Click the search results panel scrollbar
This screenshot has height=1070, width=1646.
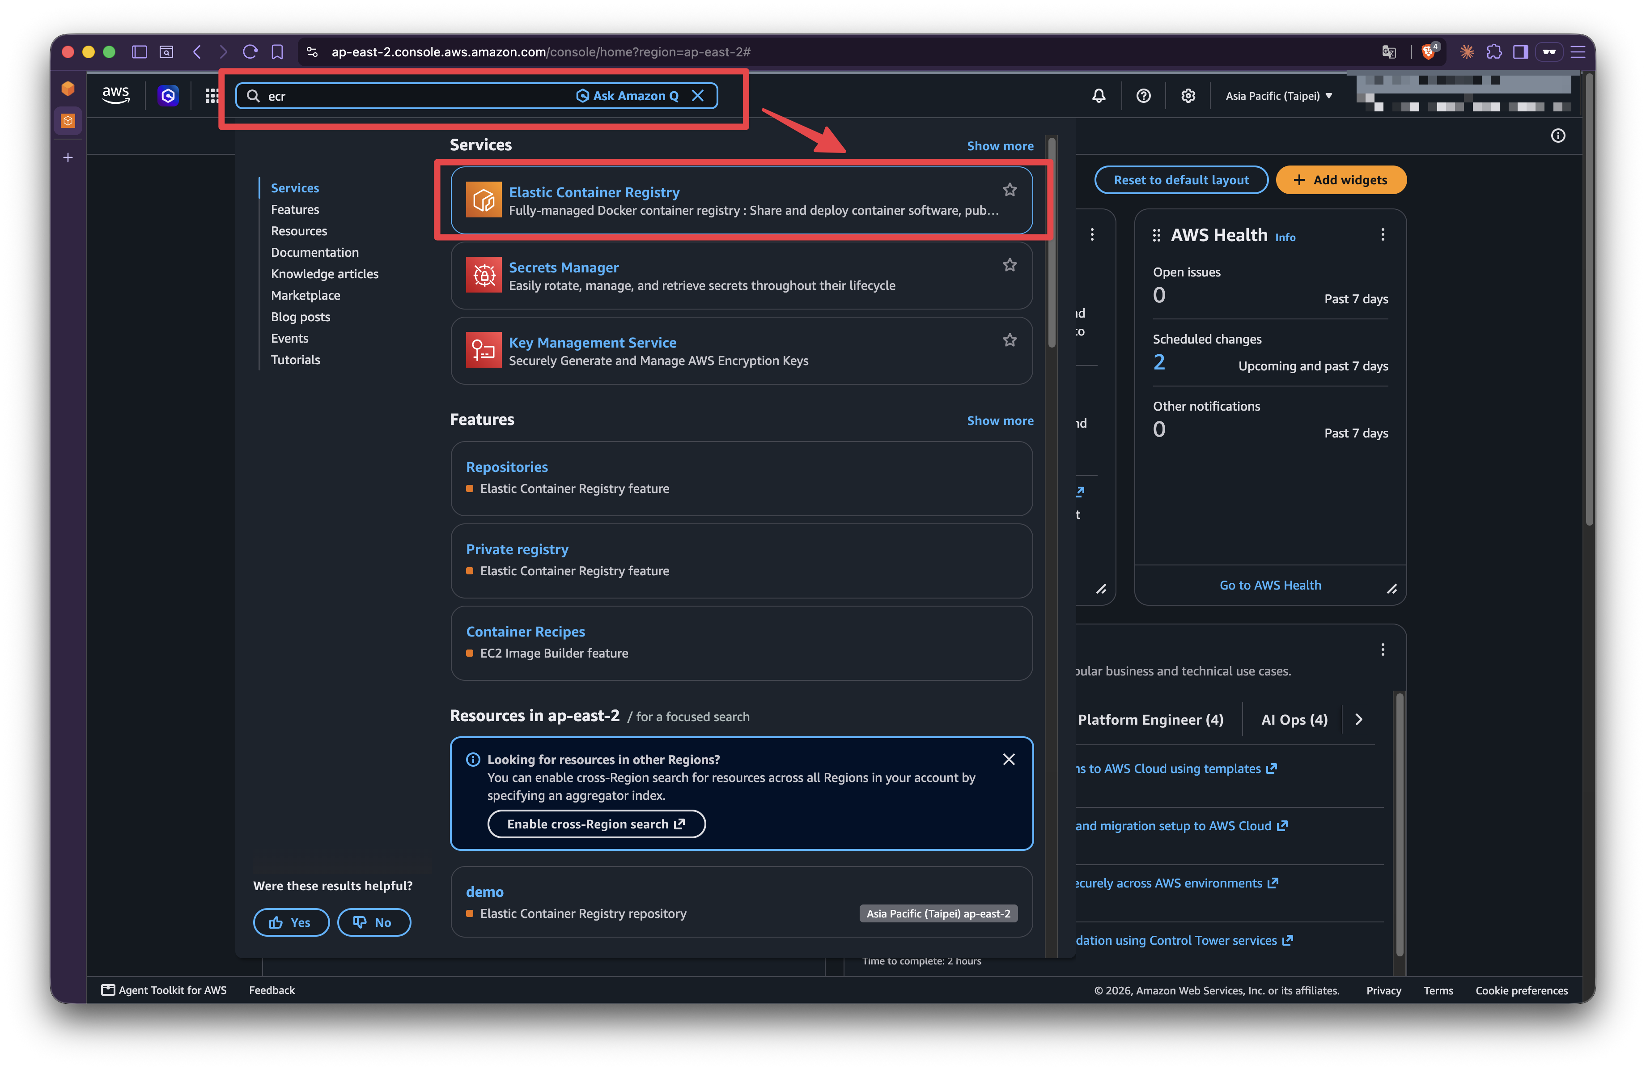[1051, 242]
